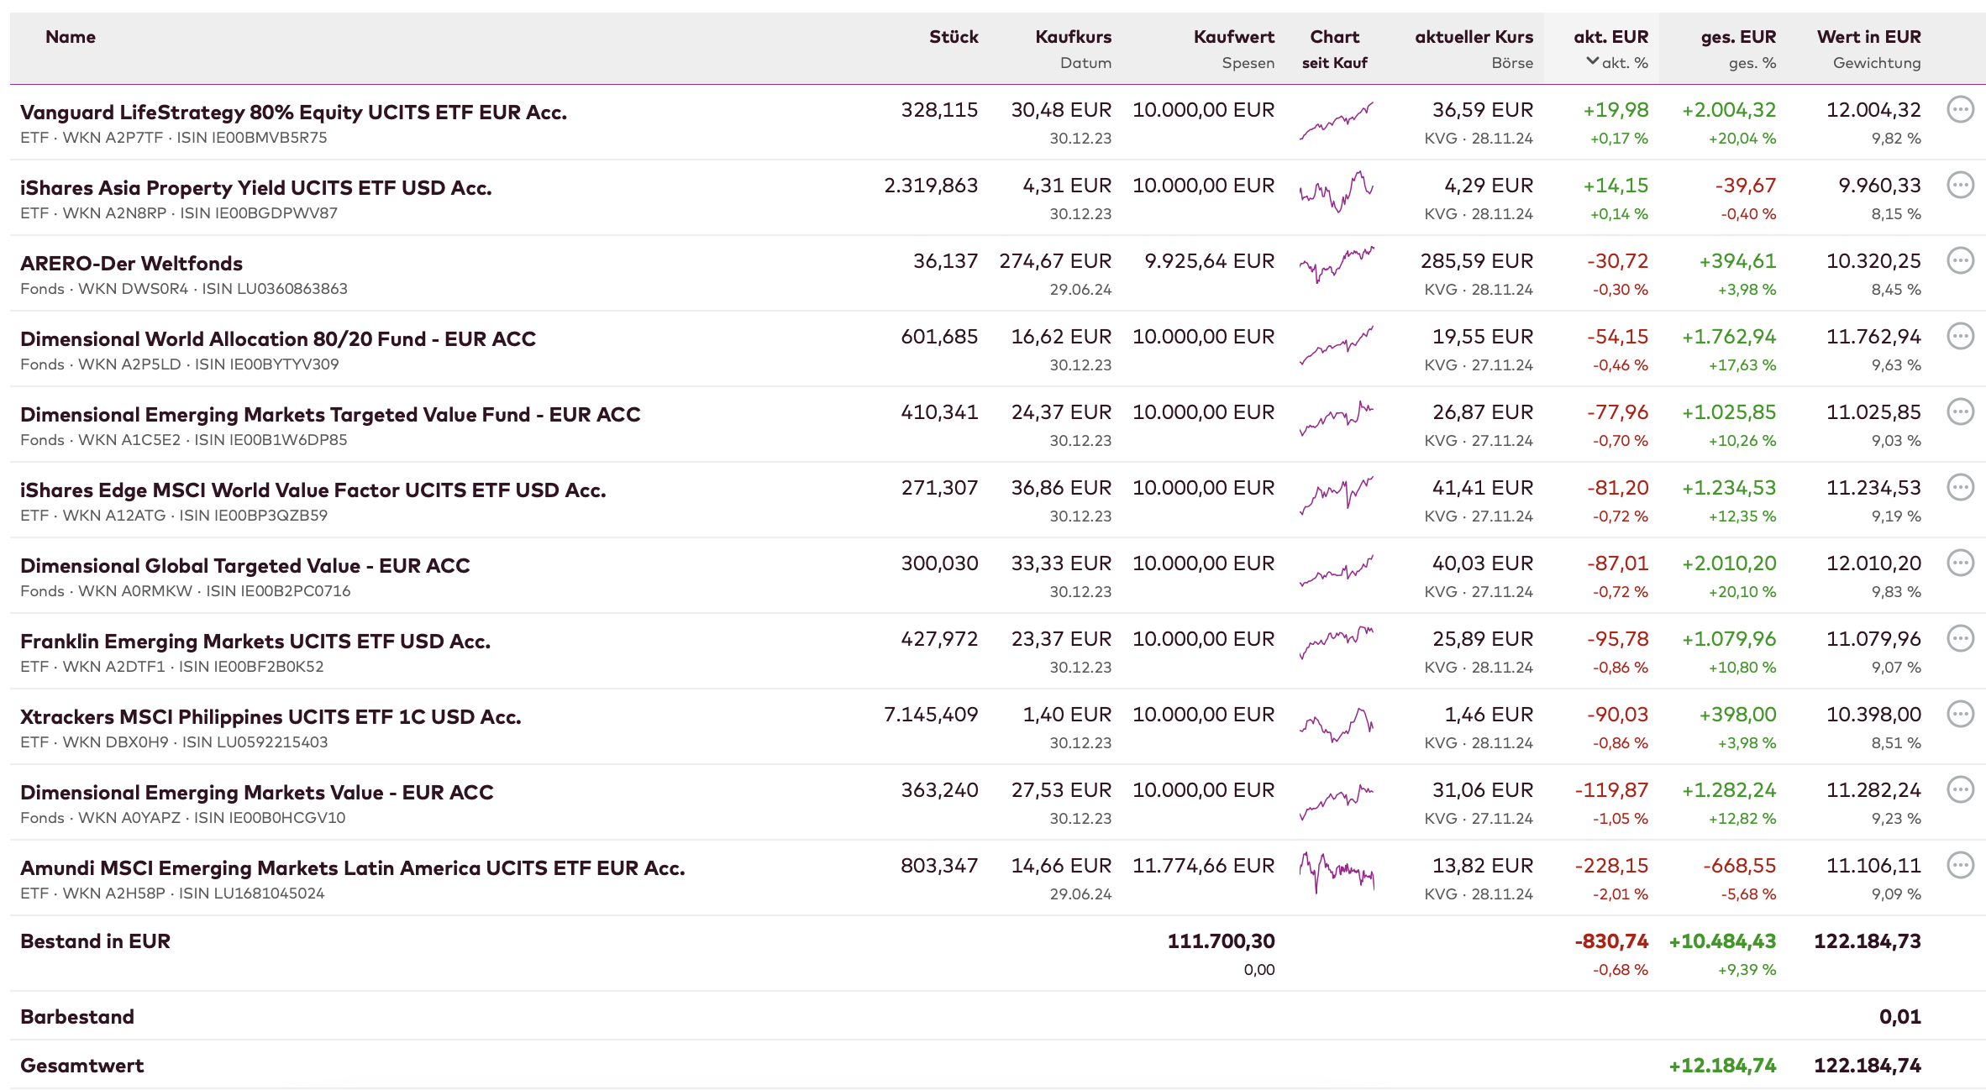1986x1090 pixels.
Task: Open Dimensional Emerging Markets Value fund link
Action: (256, 793)
